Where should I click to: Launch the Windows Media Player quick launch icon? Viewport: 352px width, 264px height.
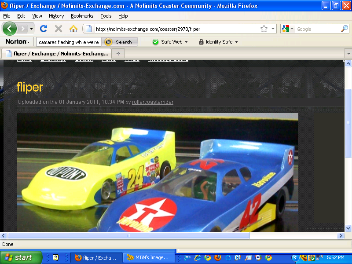187,257
